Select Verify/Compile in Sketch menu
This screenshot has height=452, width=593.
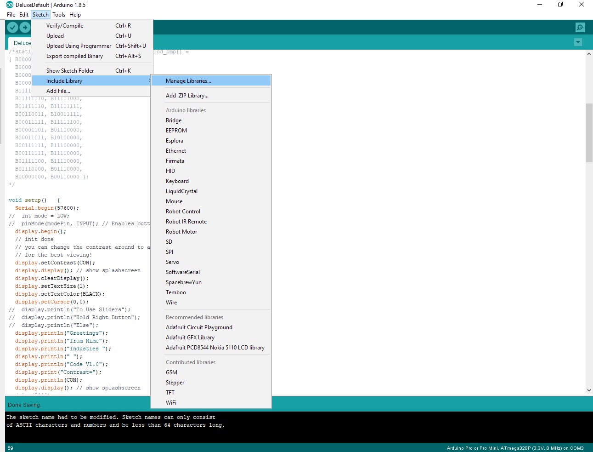point(65,26)
